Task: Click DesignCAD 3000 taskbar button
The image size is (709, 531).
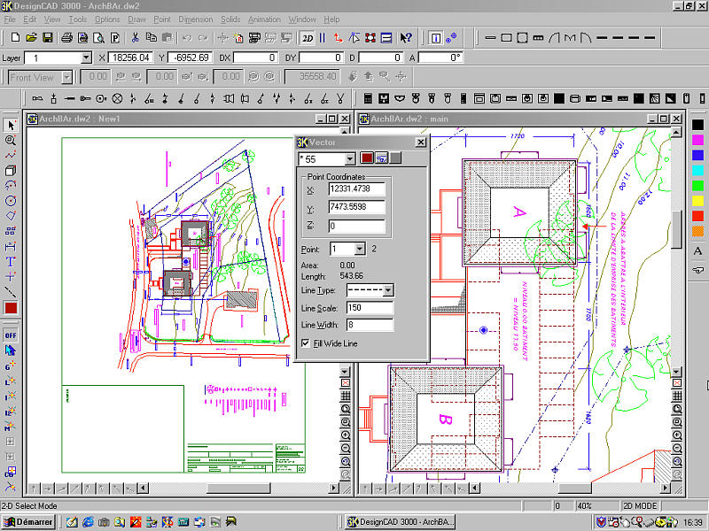Action: click(x=400, y=521)
